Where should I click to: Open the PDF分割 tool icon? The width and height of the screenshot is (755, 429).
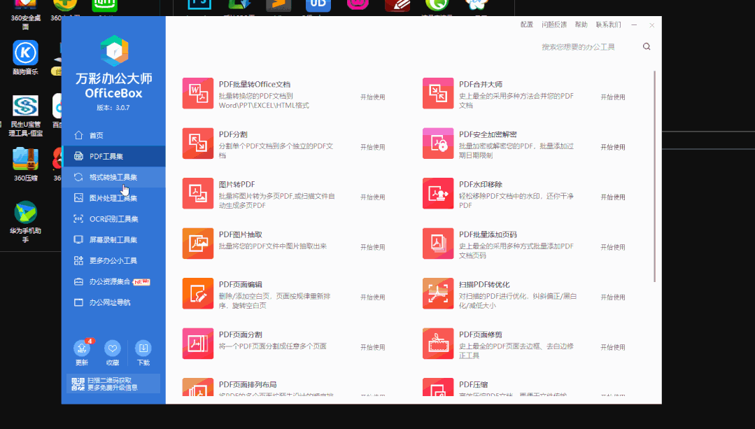point(198,143)
